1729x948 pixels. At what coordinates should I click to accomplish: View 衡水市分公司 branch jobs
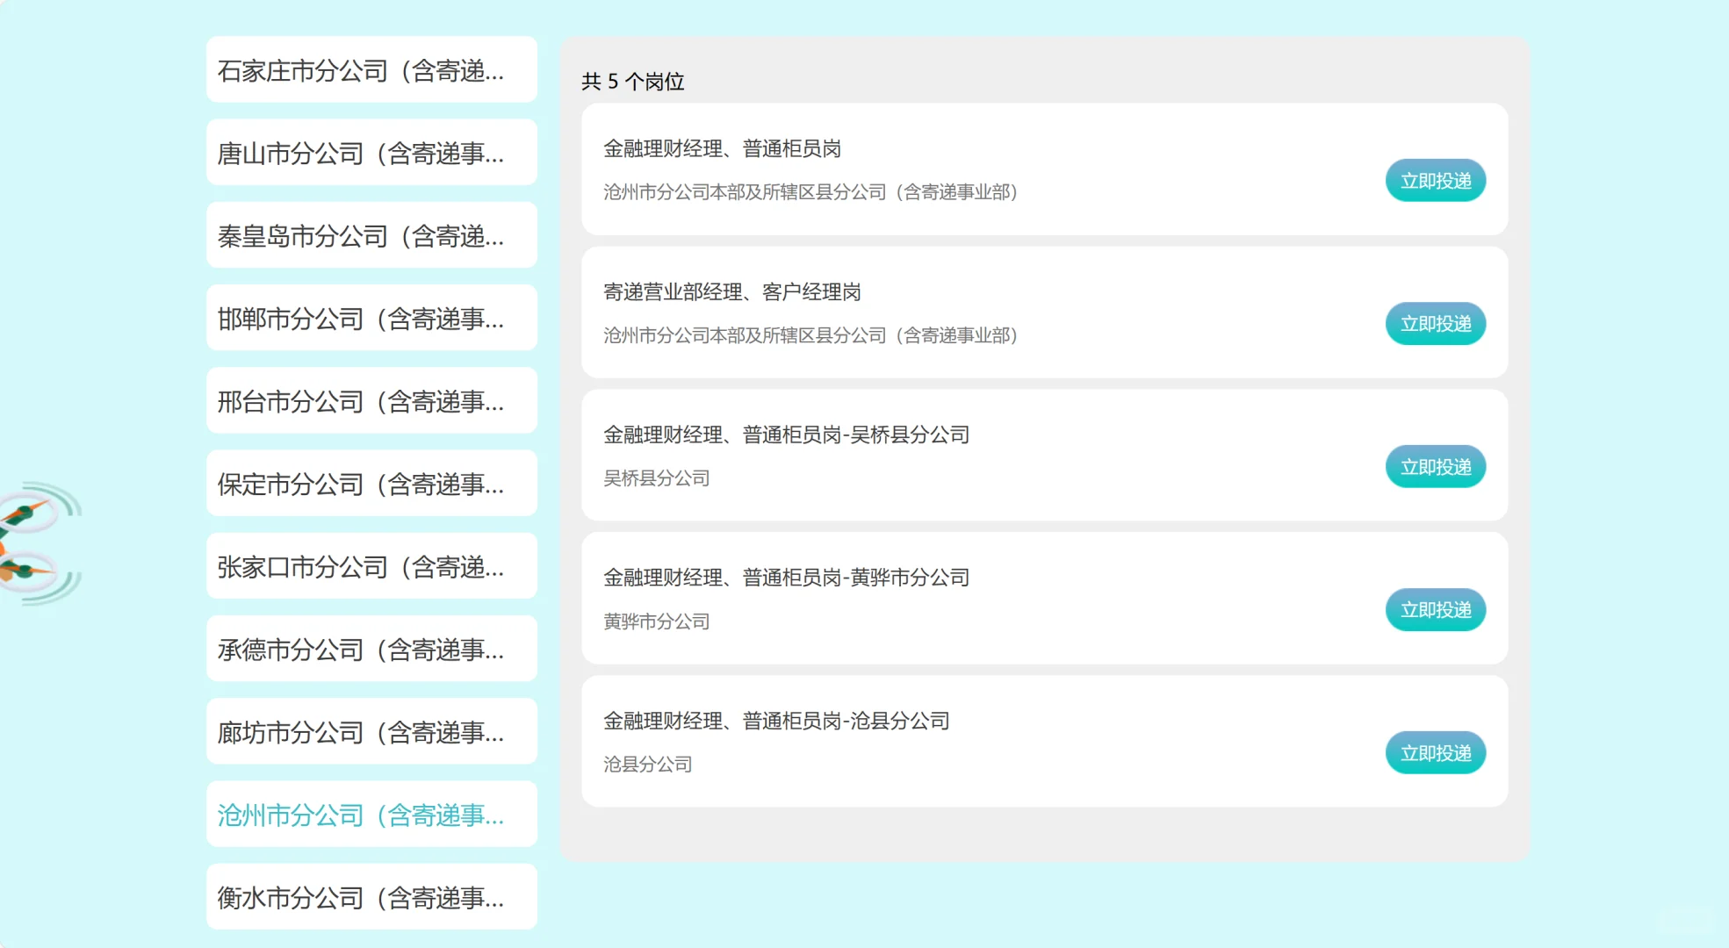click(371, 896)
